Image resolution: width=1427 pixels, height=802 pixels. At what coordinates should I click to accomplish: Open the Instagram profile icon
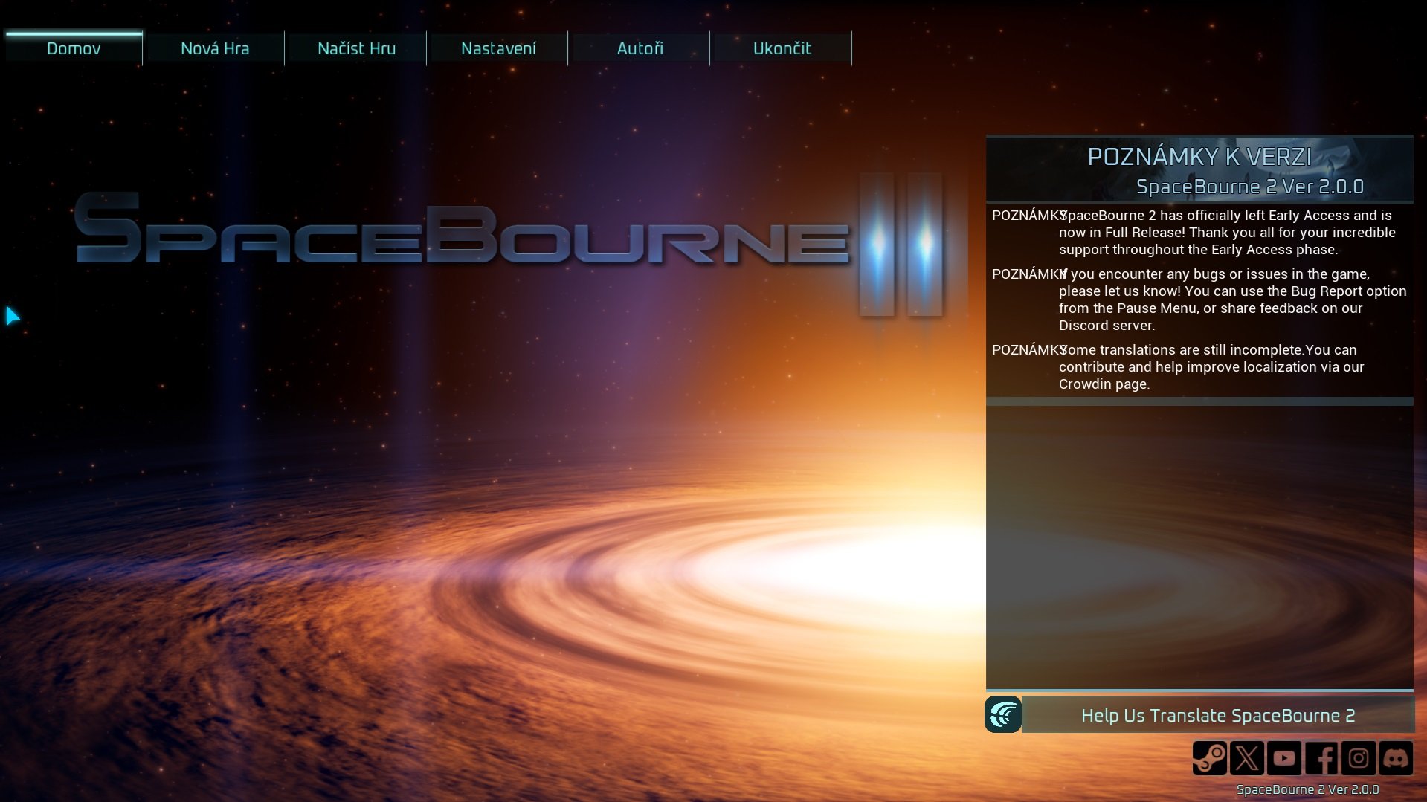click(x=1359, y=758)
